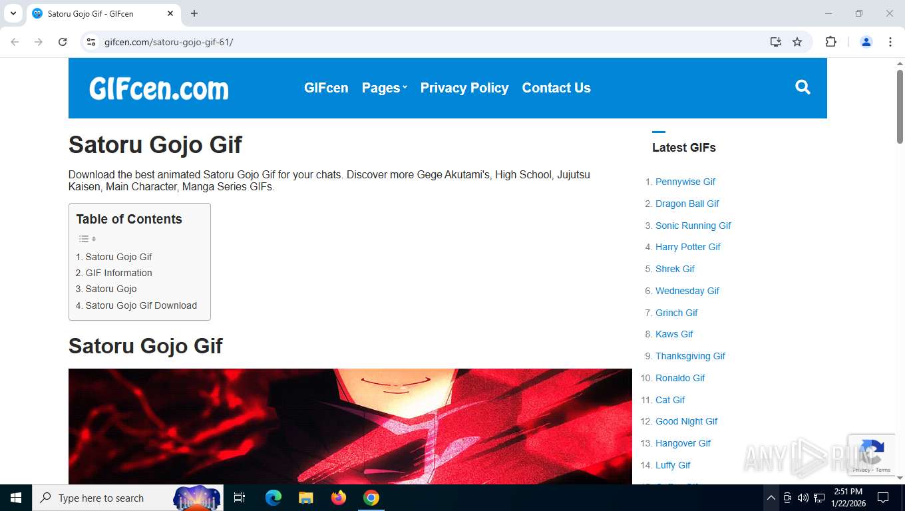905x511 pixels.
Task: Open a new tab with plus button
Action: (194, 13)
